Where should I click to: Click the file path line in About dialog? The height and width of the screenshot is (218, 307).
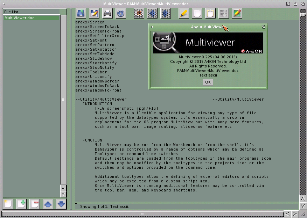tap(208, 71)
